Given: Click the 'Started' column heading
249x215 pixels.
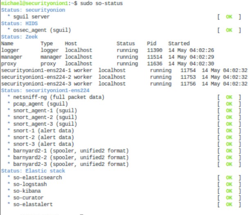Looking at the screenshot, I should (179, 43).
